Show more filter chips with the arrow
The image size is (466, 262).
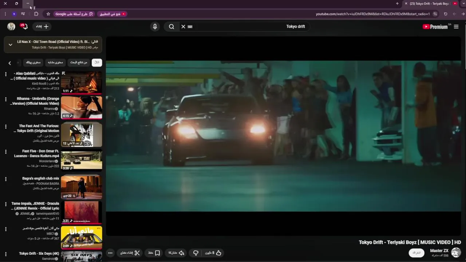(10, 63)
